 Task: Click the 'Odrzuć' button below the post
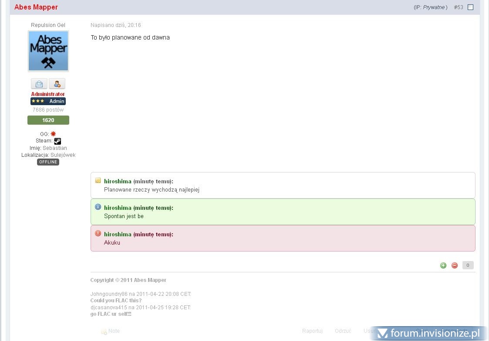(343, 331)
